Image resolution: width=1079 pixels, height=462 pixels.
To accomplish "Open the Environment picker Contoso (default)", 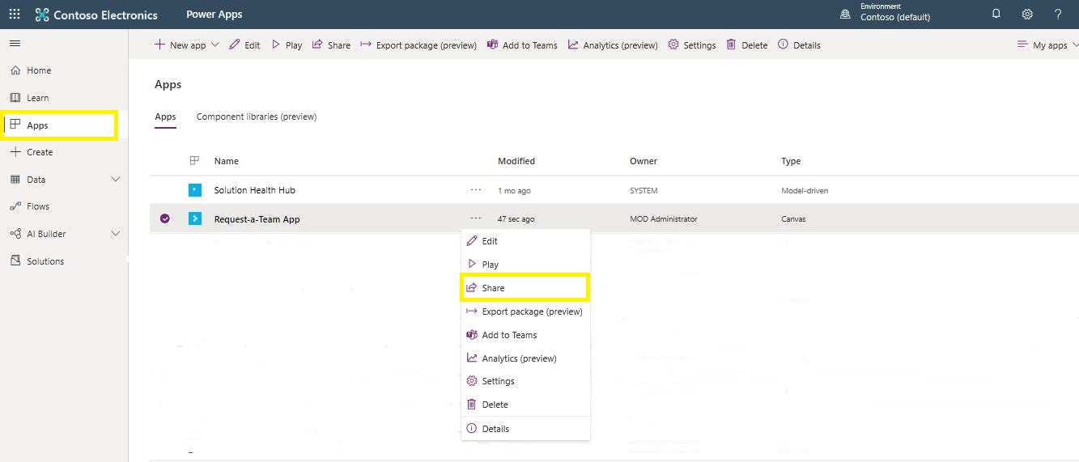I will click(x=885, y=12).
